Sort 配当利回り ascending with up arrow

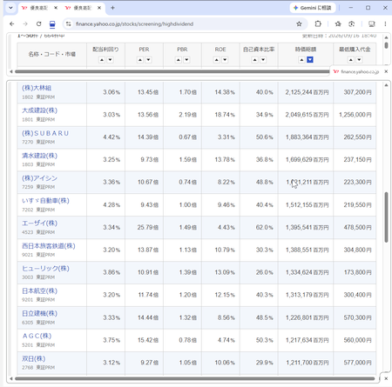click(x=102, y=60)
